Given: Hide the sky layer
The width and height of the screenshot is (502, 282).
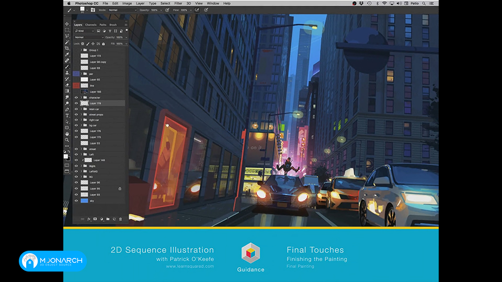Looking at the screenshot, I should pos(76,201).
